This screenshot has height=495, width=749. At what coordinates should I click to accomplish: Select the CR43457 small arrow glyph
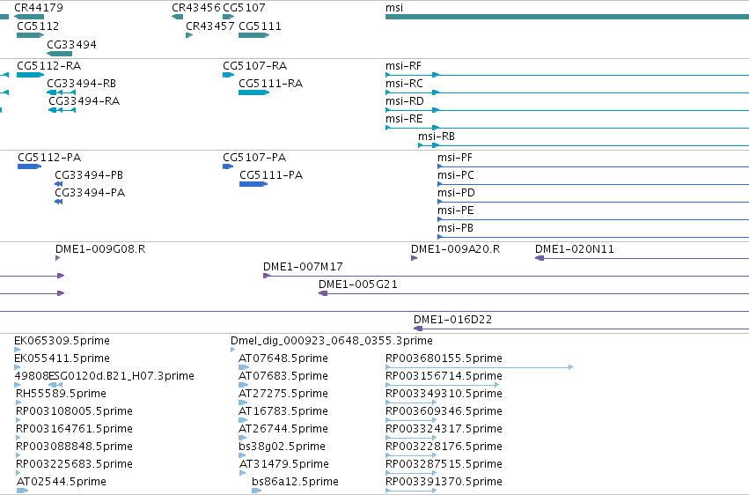189,35
